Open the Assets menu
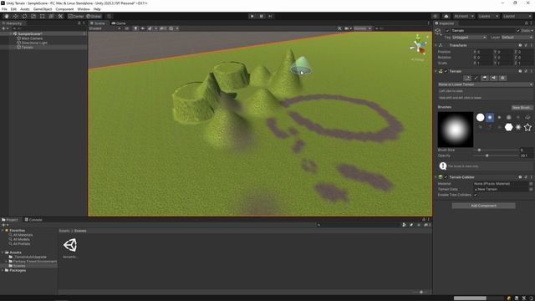Image resolution: width=535 pixels, height=301 pixels. tap(25, 9)
